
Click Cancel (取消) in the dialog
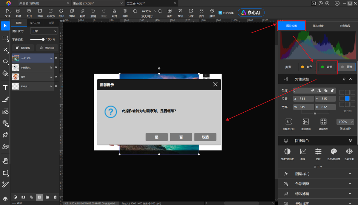(205, 137)
